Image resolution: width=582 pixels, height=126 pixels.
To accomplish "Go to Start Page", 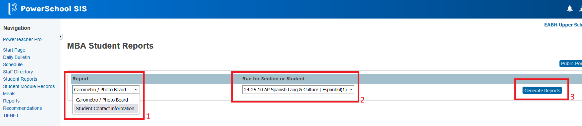I will click(14, 50).
